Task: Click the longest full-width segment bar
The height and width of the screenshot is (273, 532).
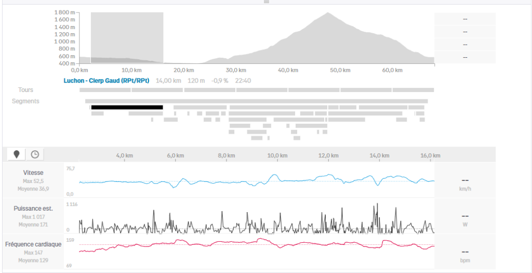Action: [x=256, y=101]
